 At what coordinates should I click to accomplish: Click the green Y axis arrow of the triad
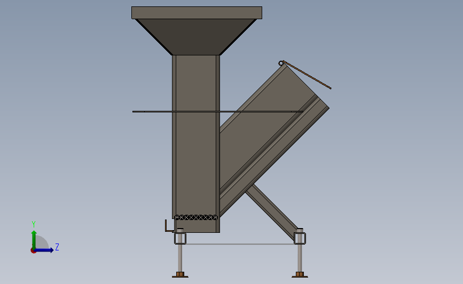pyautogui.click(x=34, y=240)
